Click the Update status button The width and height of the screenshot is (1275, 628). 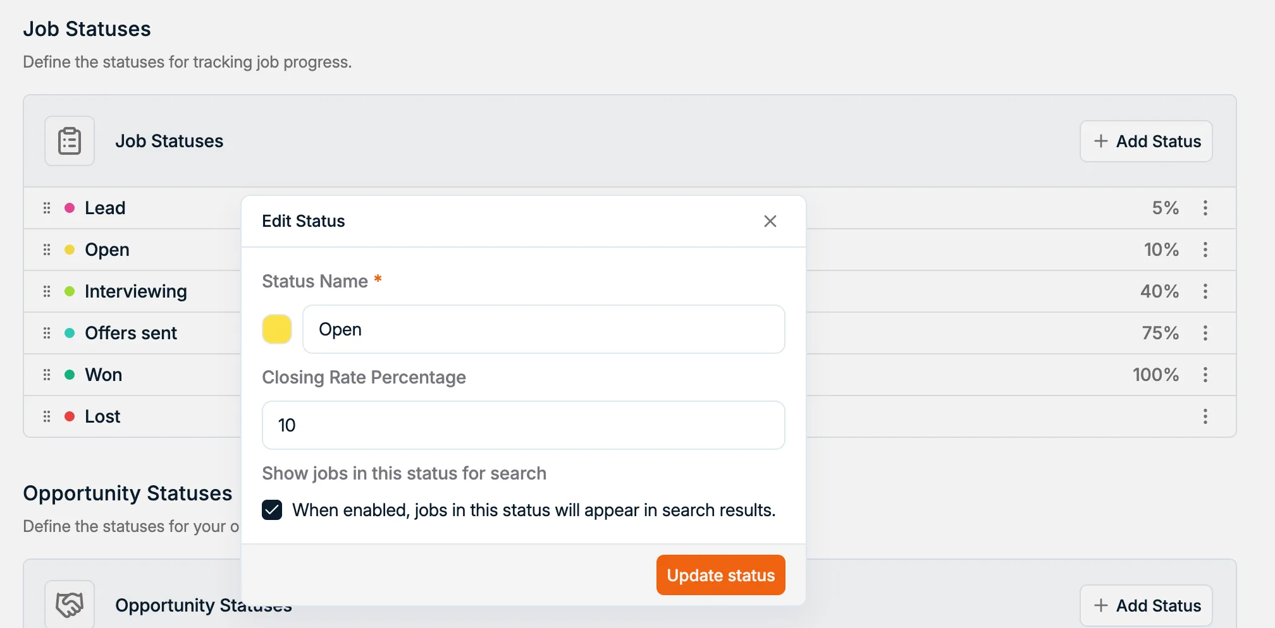[x=721, y=575]
